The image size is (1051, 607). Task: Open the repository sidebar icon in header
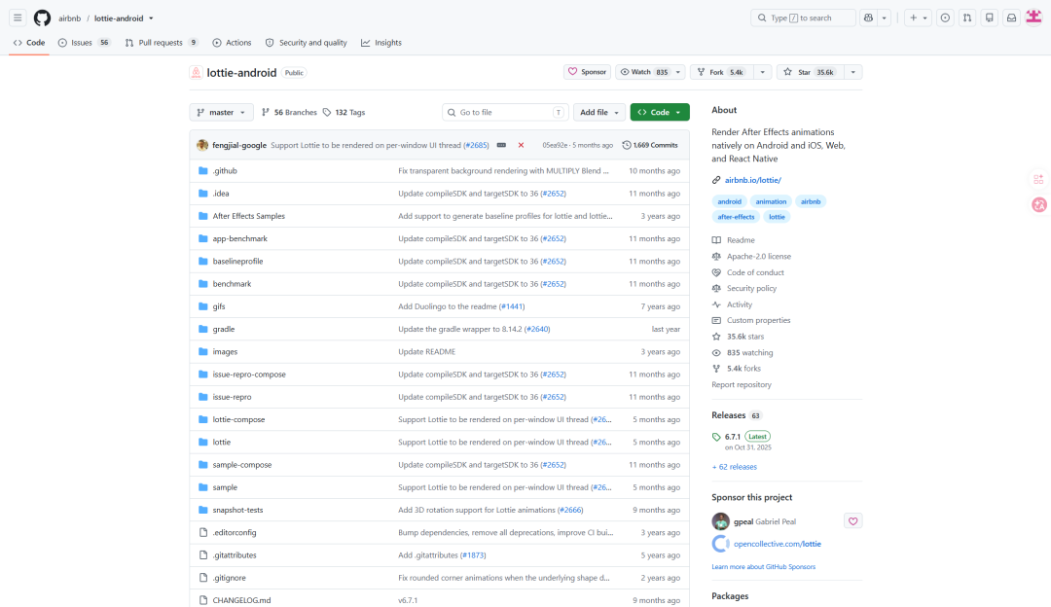990,18
